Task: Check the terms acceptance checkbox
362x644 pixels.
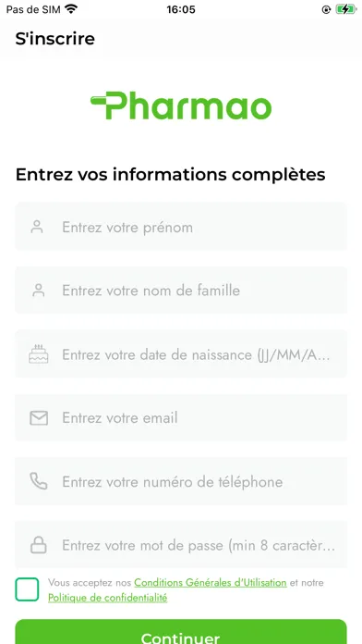Action: (x=27, y=589)
